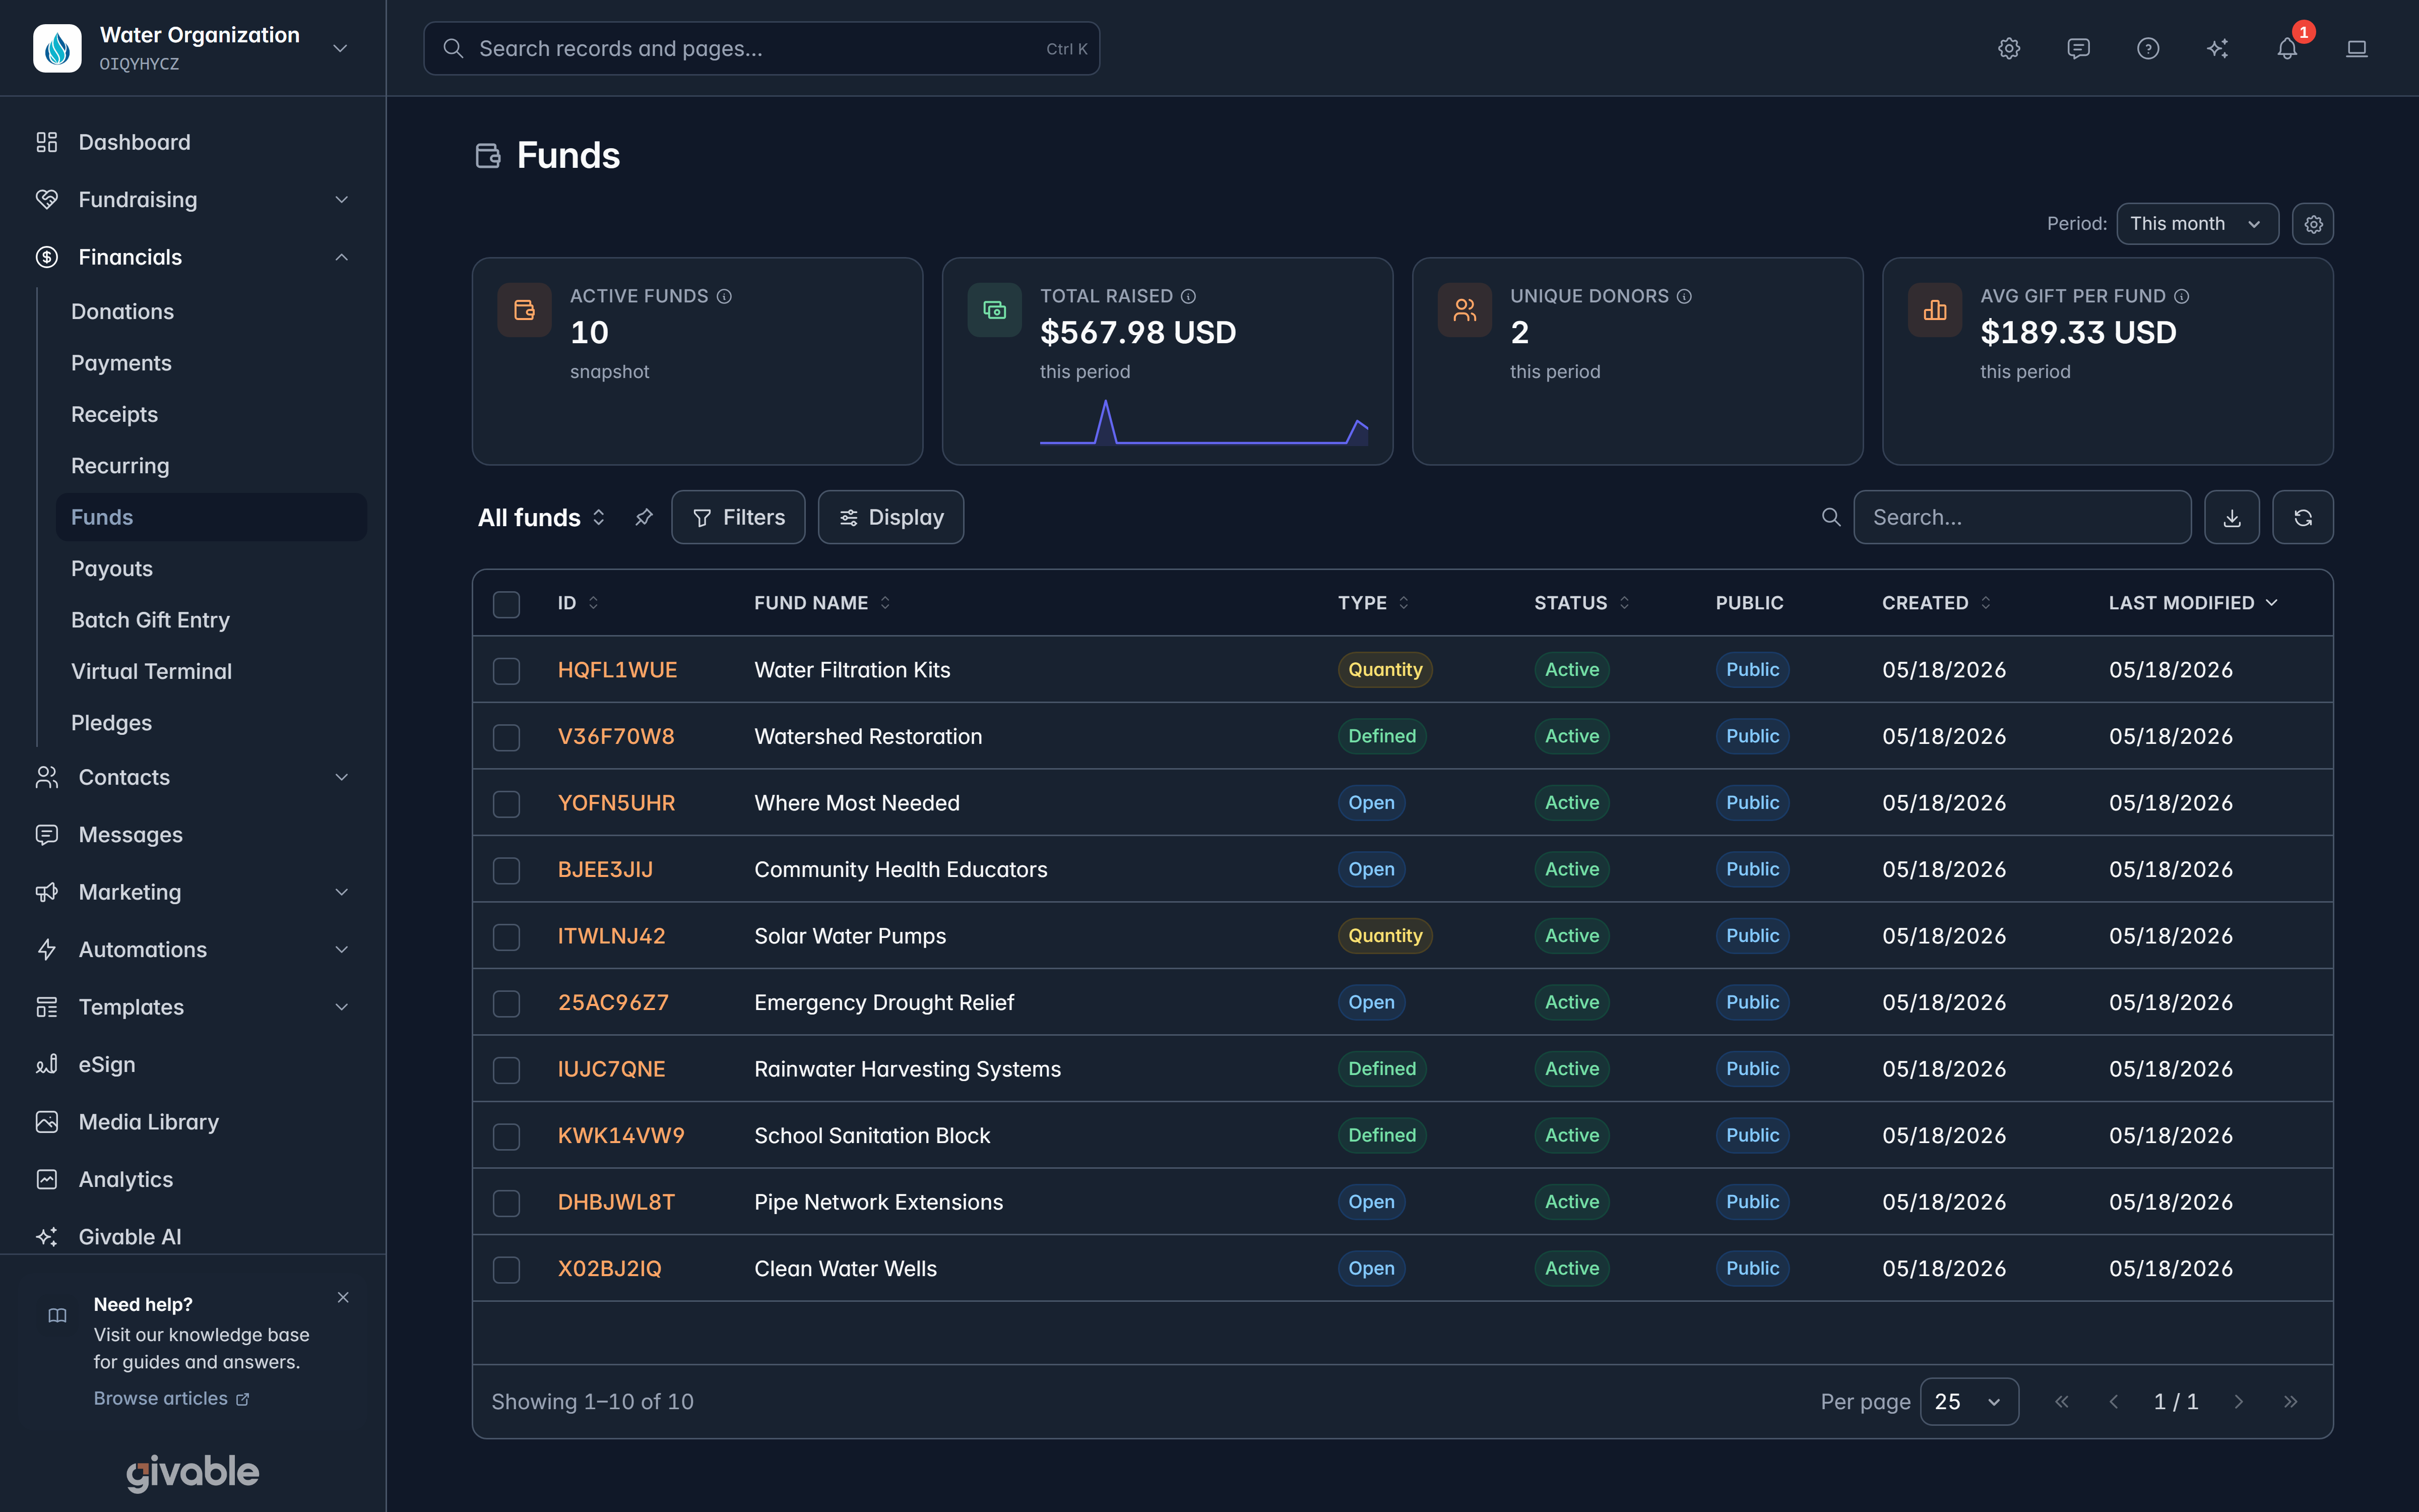Open the chat messages icon in header
Image resolution: width=2419 pixels, height=1512 pixels.
point(2078,48)
